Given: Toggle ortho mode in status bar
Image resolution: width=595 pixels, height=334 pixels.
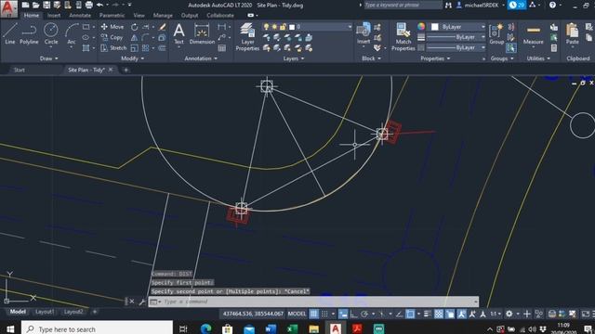Looking at the screenshot, I should pos(353,314).
